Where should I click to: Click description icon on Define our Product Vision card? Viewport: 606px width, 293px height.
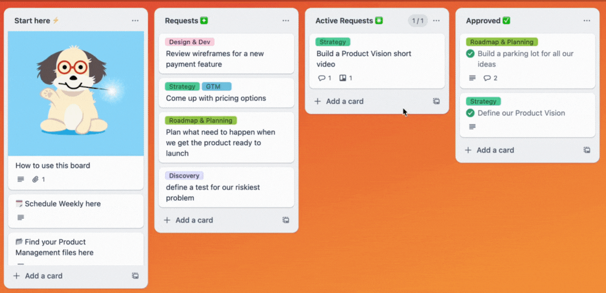point(472,127)
